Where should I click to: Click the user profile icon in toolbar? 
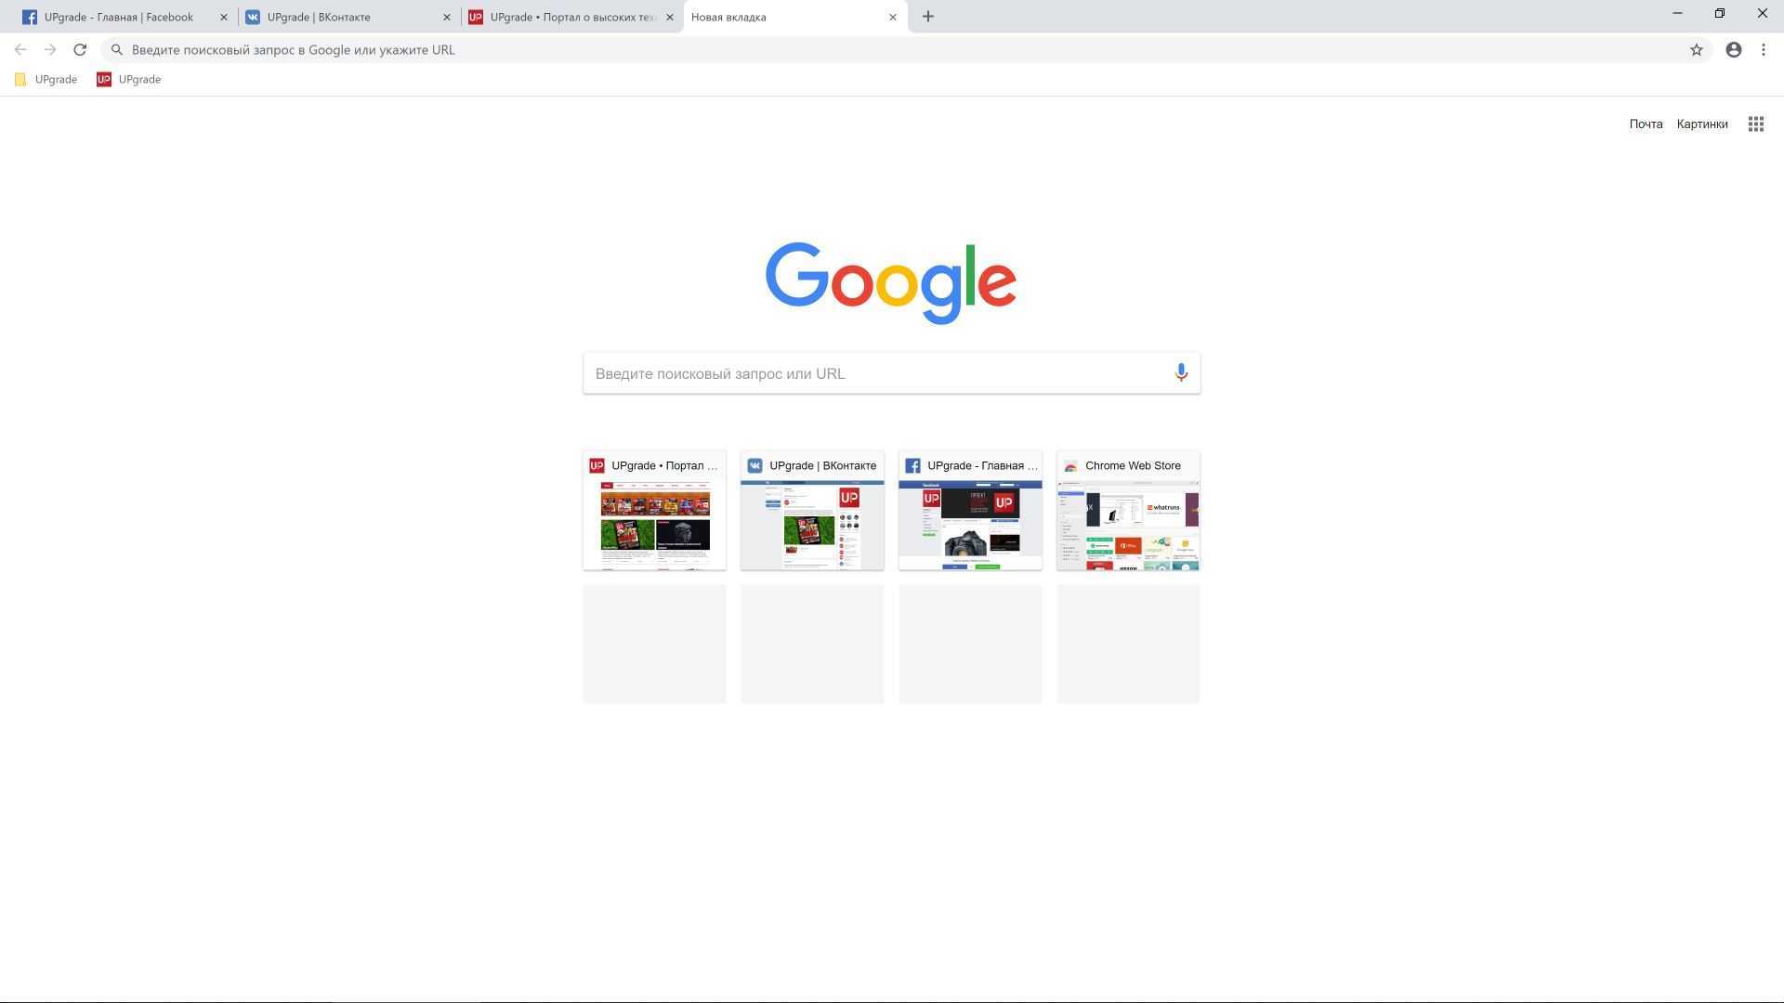point(1733,49)
